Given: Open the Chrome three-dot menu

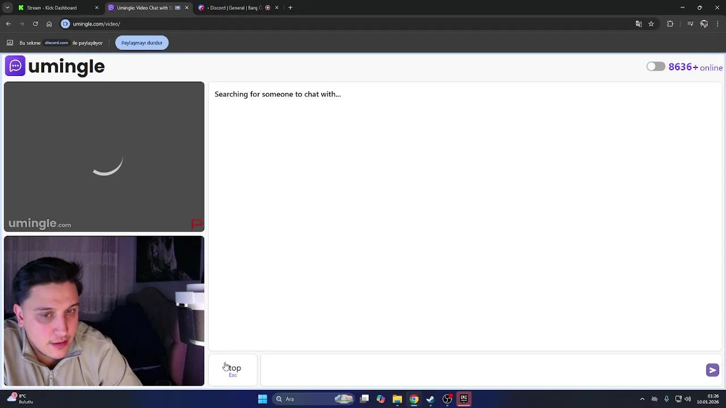Looking at the screenshot, I should (717, 24).
